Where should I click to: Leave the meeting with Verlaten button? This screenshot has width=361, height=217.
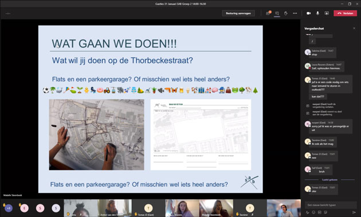coord(345,13)
